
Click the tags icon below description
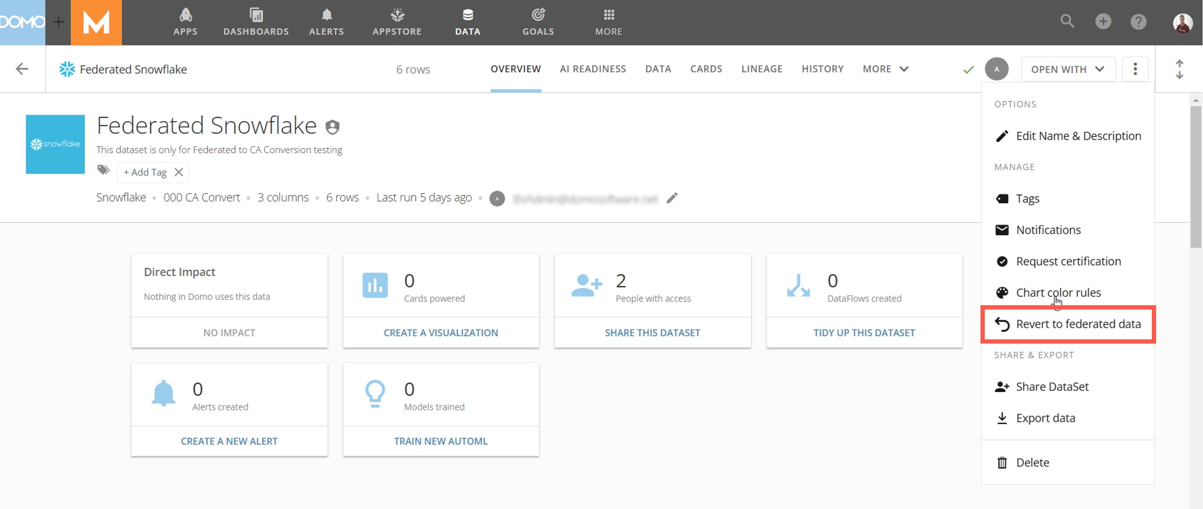pos(103,170)
